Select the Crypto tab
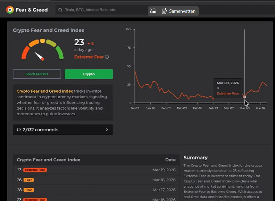The height and width of the screenshot is (201, 275). 89,74
